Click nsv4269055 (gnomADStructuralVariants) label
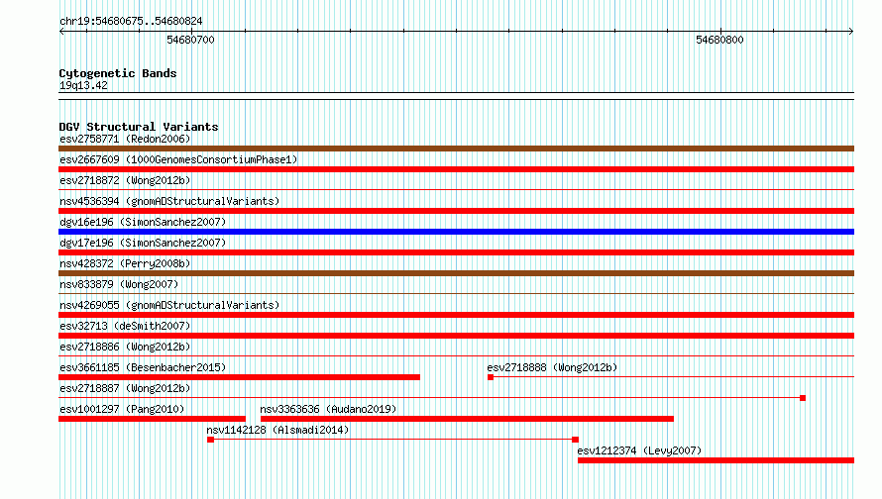This screenshot has height=499, width=882. point(169,305)
